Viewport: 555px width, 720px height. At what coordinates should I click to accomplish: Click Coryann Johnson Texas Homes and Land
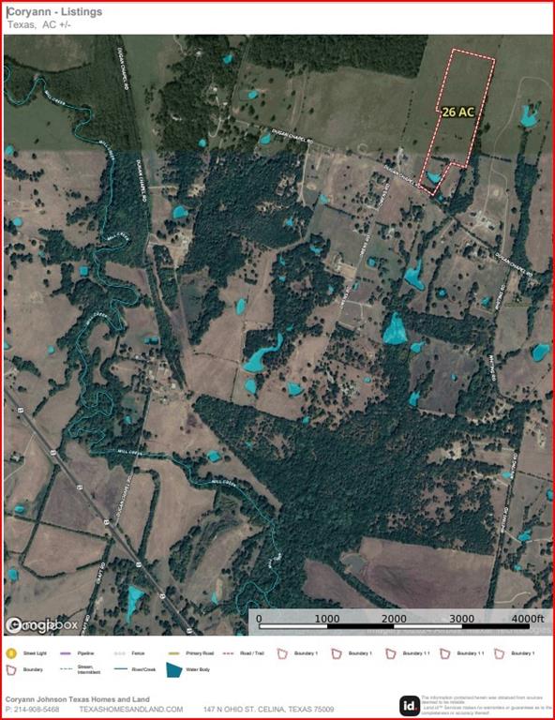click(x=78, y=699)
